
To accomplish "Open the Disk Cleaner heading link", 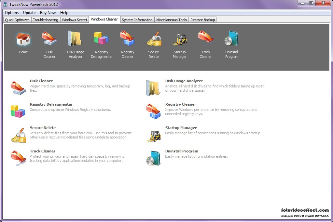I will 41,81.
